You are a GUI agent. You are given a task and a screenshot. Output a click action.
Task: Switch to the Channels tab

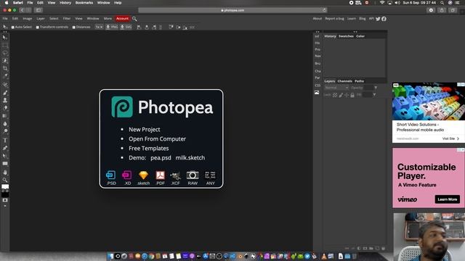point(344,81)
